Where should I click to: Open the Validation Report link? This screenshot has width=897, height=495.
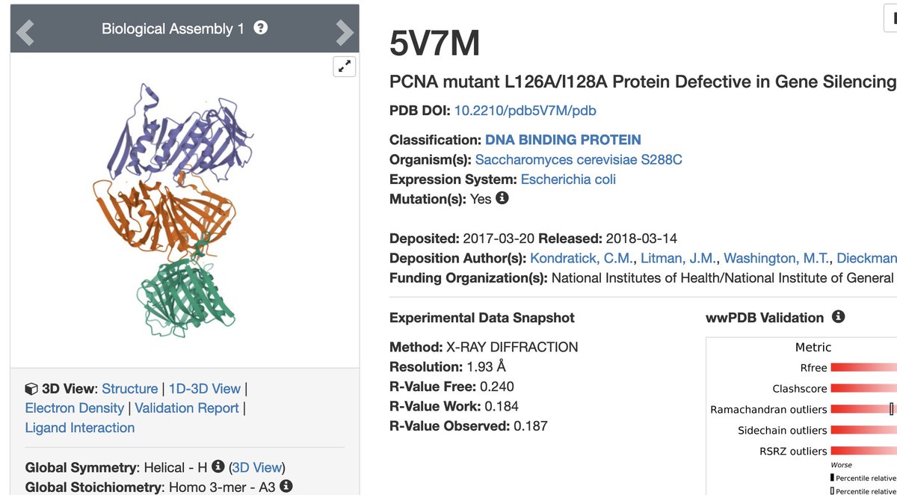(187, 408)
